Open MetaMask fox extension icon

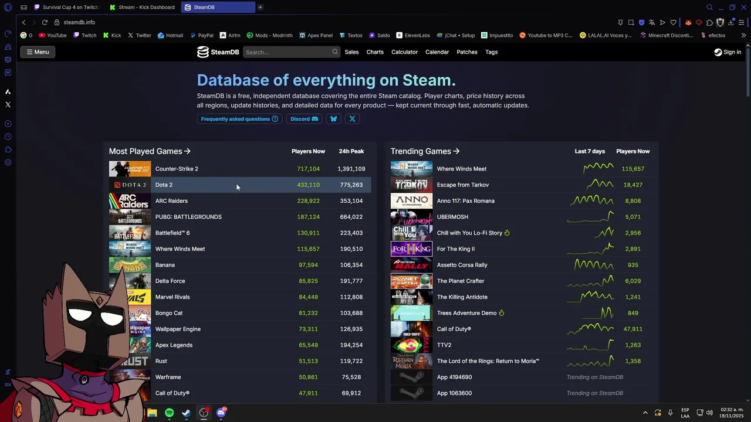click(x=688, y=22)
